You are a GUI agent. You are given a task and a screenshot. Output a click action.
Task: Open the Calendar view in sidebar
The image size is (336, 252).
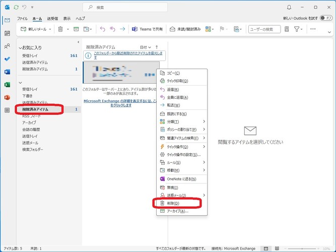pyautogui.click(x=7, y=33)
